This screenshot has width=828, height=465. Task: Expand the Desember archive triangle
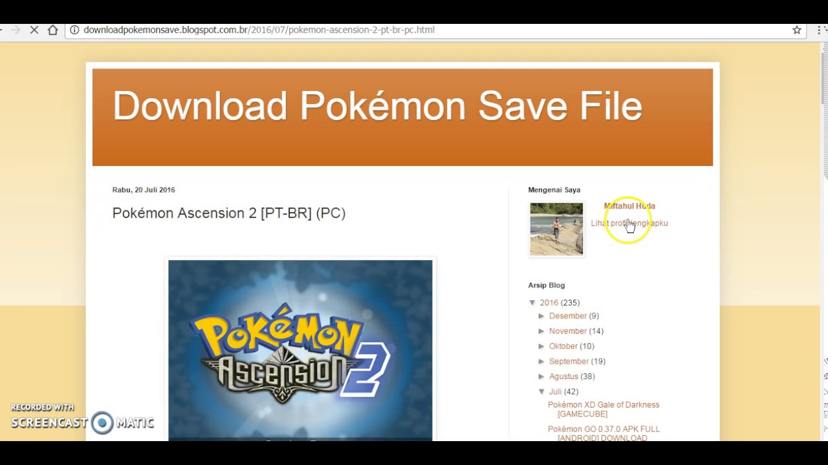(x=542, y=316)
